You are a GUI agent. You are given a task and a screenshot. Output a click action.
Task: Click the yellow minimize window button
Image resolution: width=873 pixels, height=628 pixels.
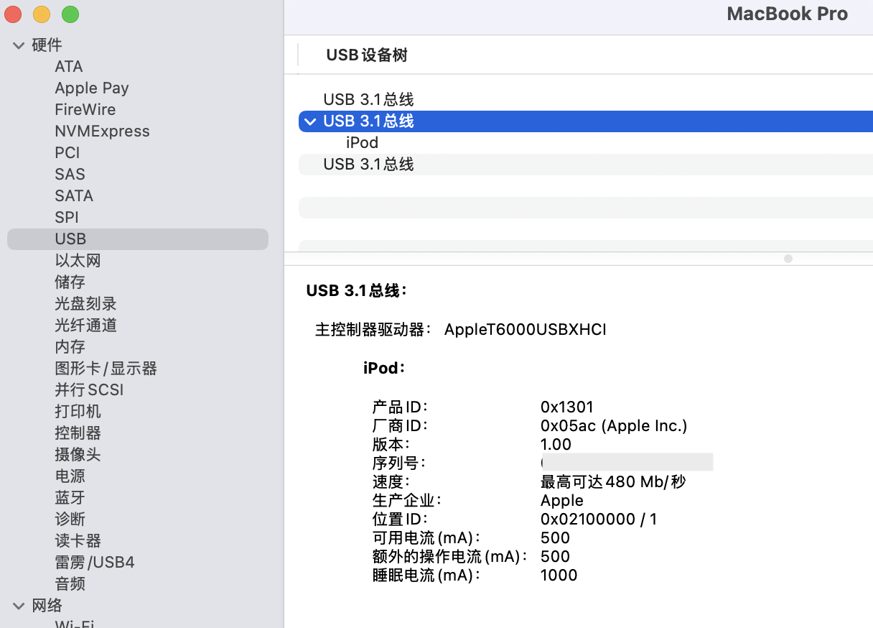(42, 14)
